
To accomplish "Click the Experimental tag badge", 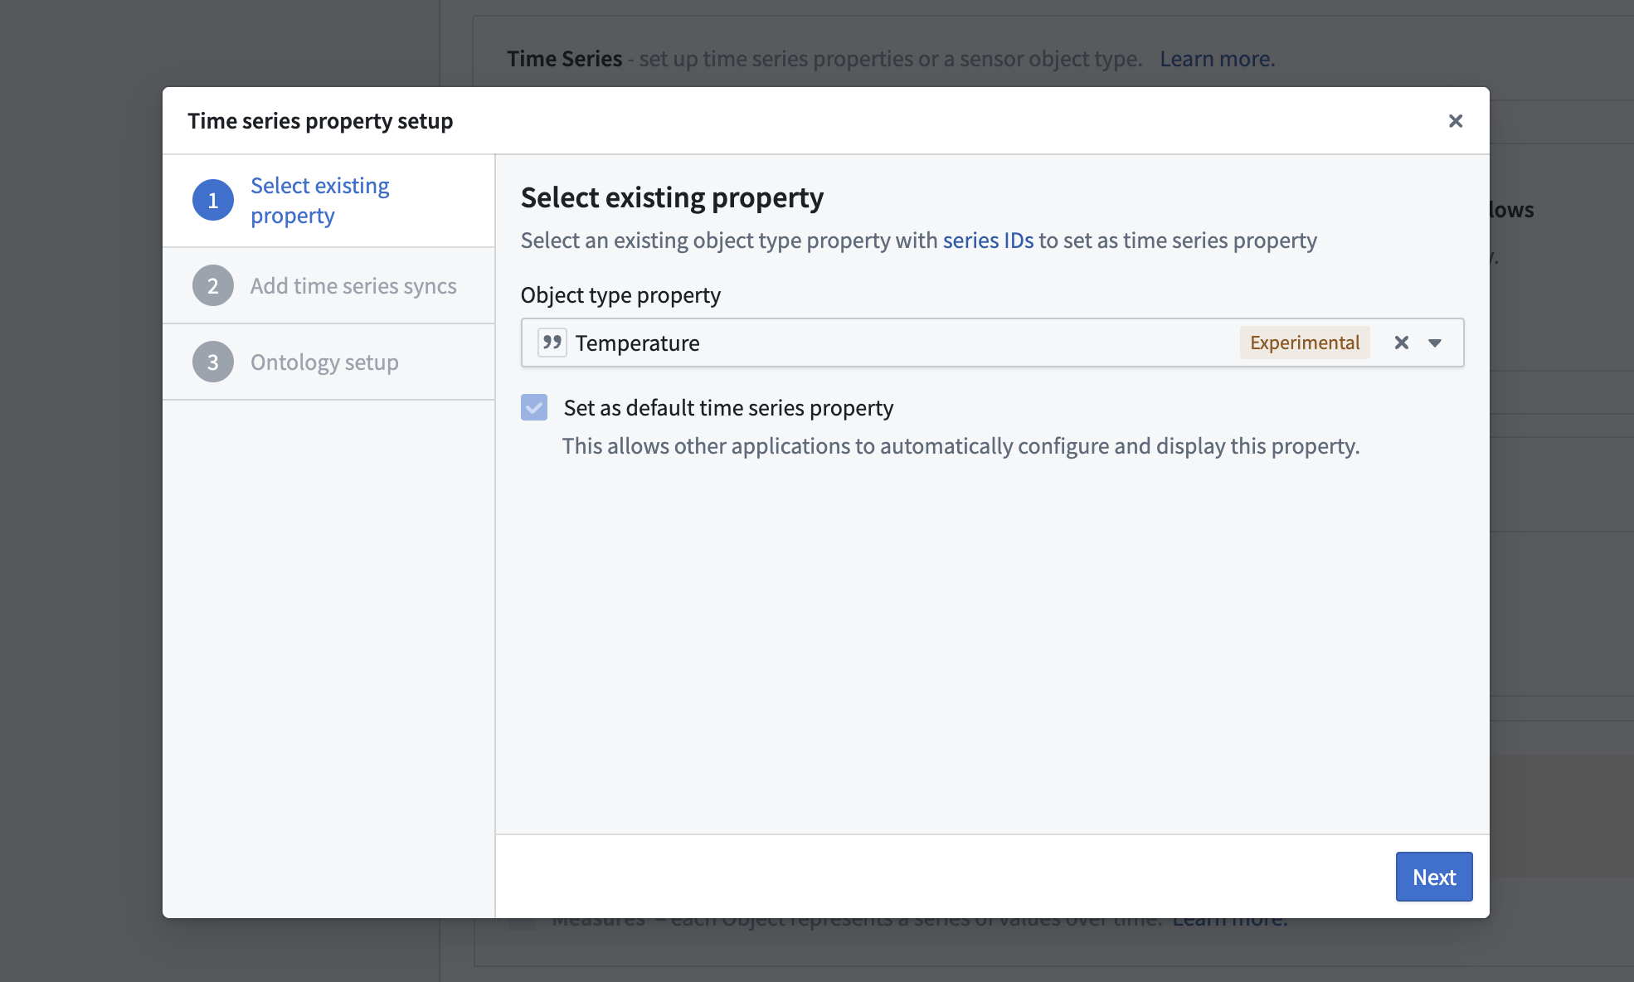I will (x=1305, y=343).
